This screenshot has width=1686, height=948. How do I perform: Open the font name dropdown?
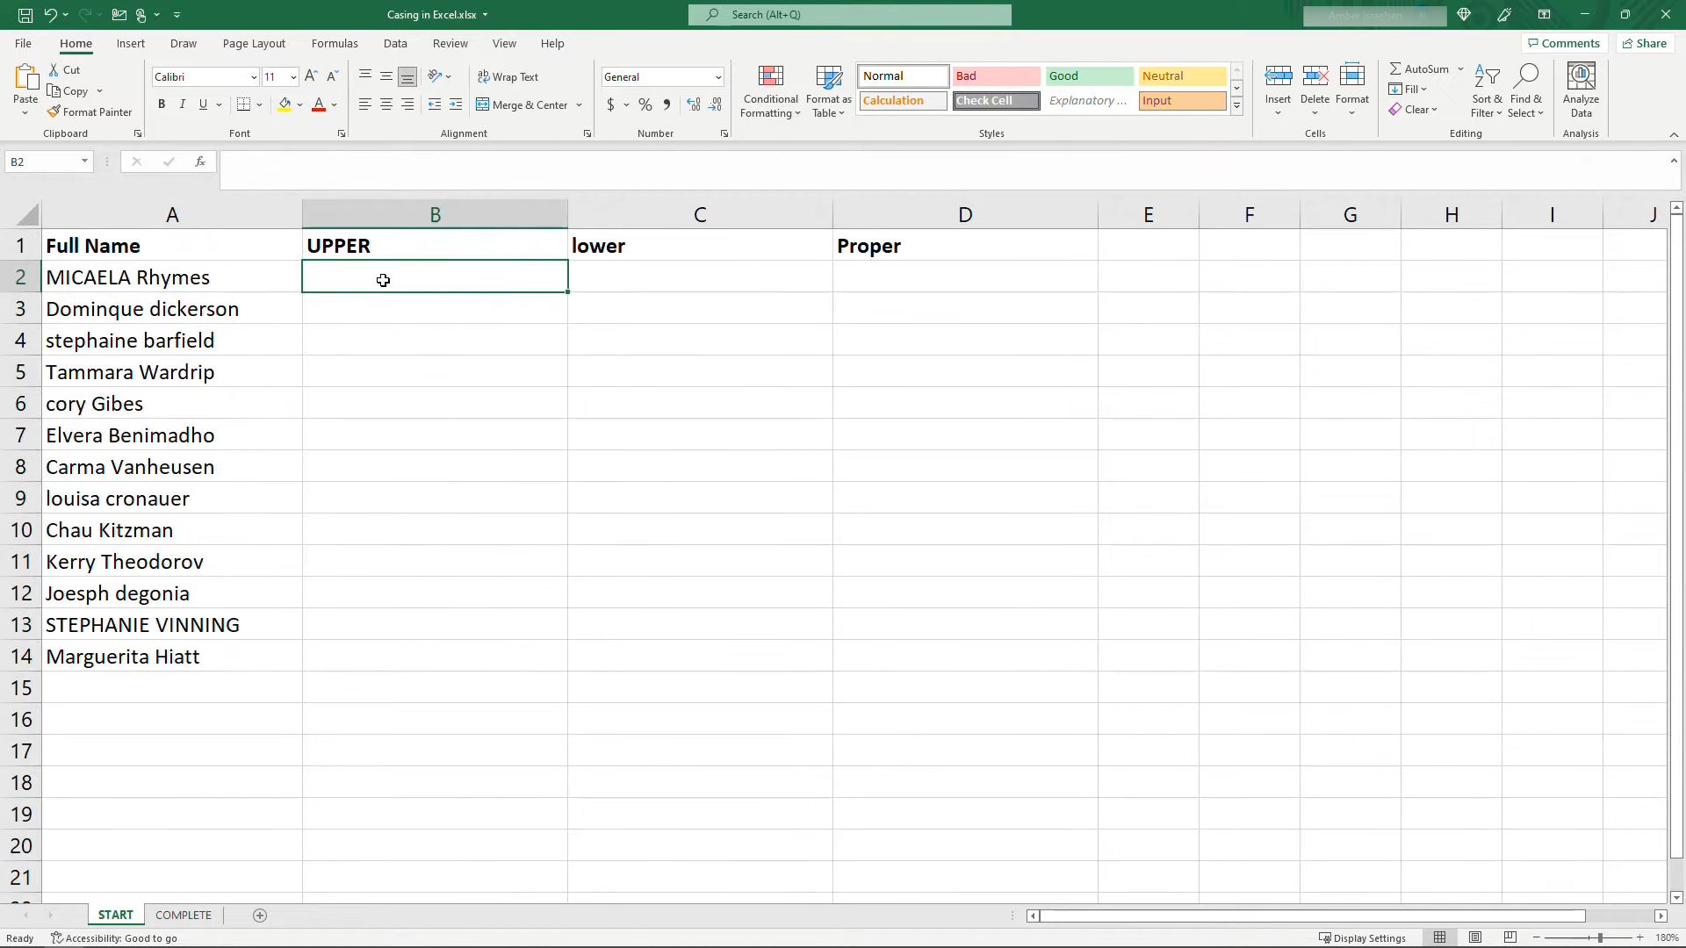click(254, 77)
